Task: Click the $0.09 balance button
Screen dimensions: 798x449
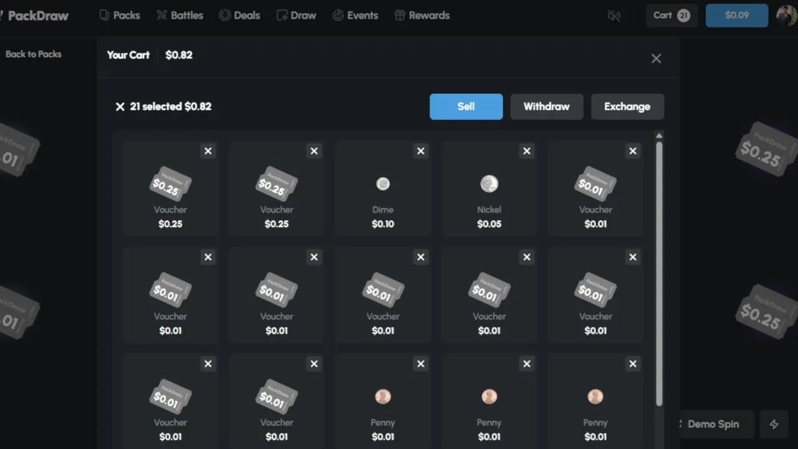Action: [736, 16]
